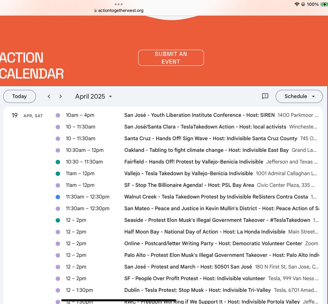
Task: Open San Mateo Peace and Justice event
Action: (x=221, y=209)
